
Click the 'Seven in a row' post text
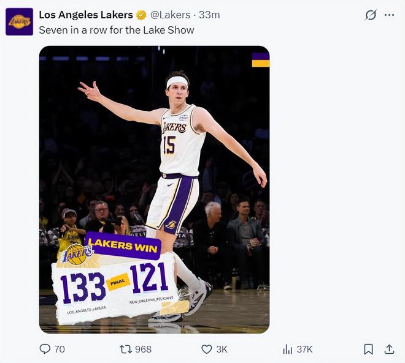117,29
